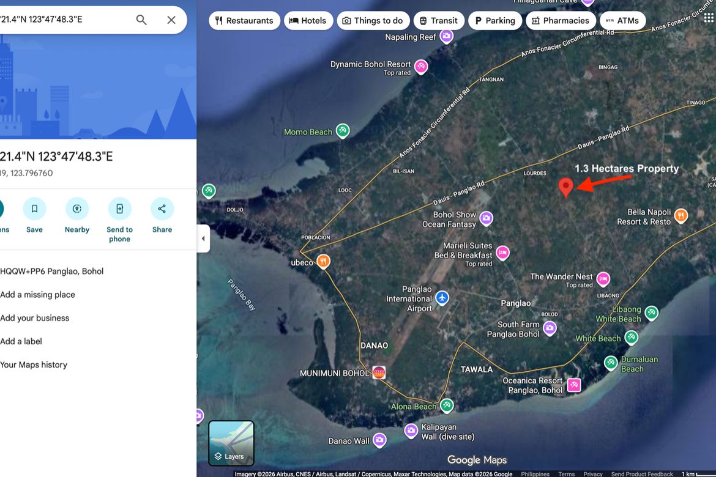Click Alona Beach marker
The image size is (716, 477).
447,405
